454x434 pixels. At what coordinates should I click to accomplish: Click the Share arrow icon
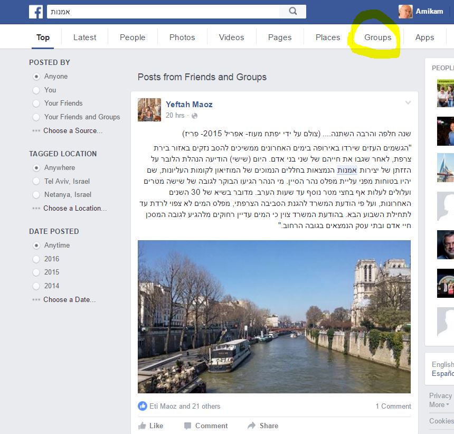[x=251, y=426]
